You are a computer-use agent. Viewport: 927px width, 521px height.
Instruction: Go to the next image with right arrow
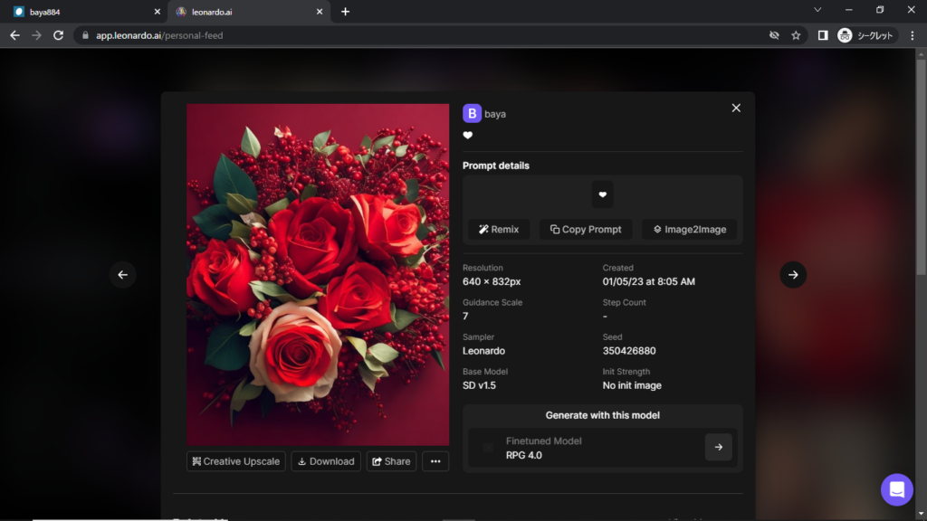coord(792,275)
